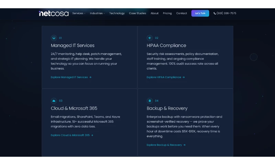Click the cloud icon beside 03

pos(54,101)
